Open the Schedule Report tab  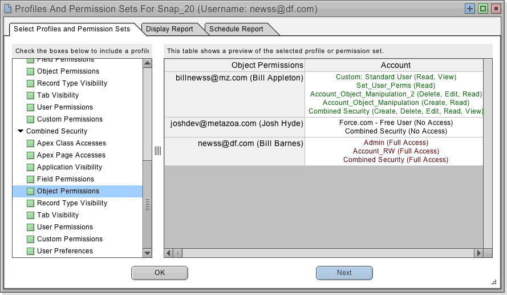[x=236, y=29]
